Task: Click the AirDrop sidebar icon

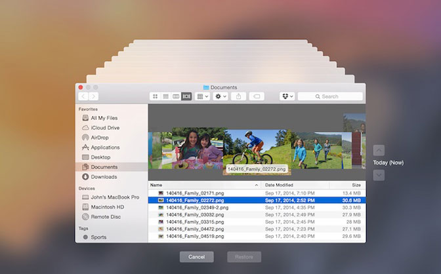Action: (x=85, y=138)
